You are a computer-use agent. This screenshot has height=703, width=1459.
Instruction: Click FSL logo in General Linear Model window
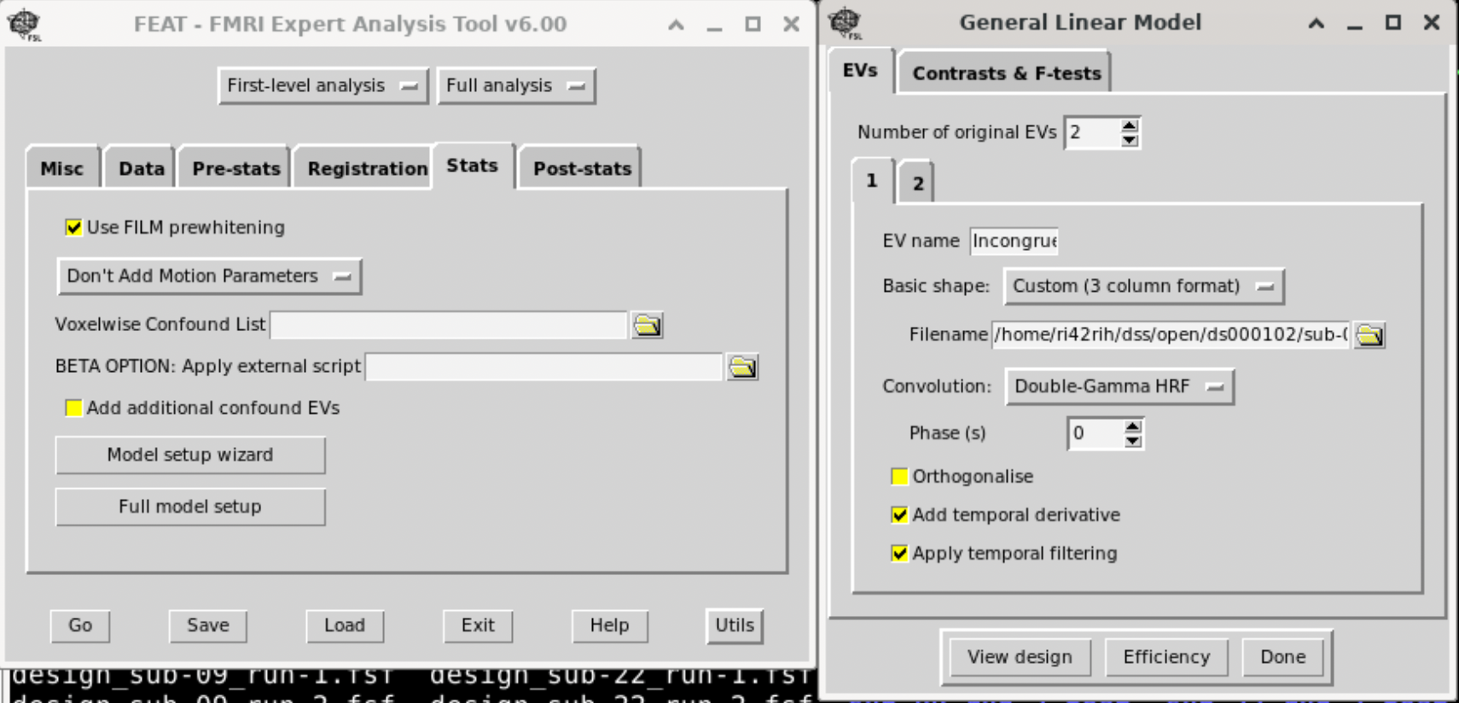point(845,23)
